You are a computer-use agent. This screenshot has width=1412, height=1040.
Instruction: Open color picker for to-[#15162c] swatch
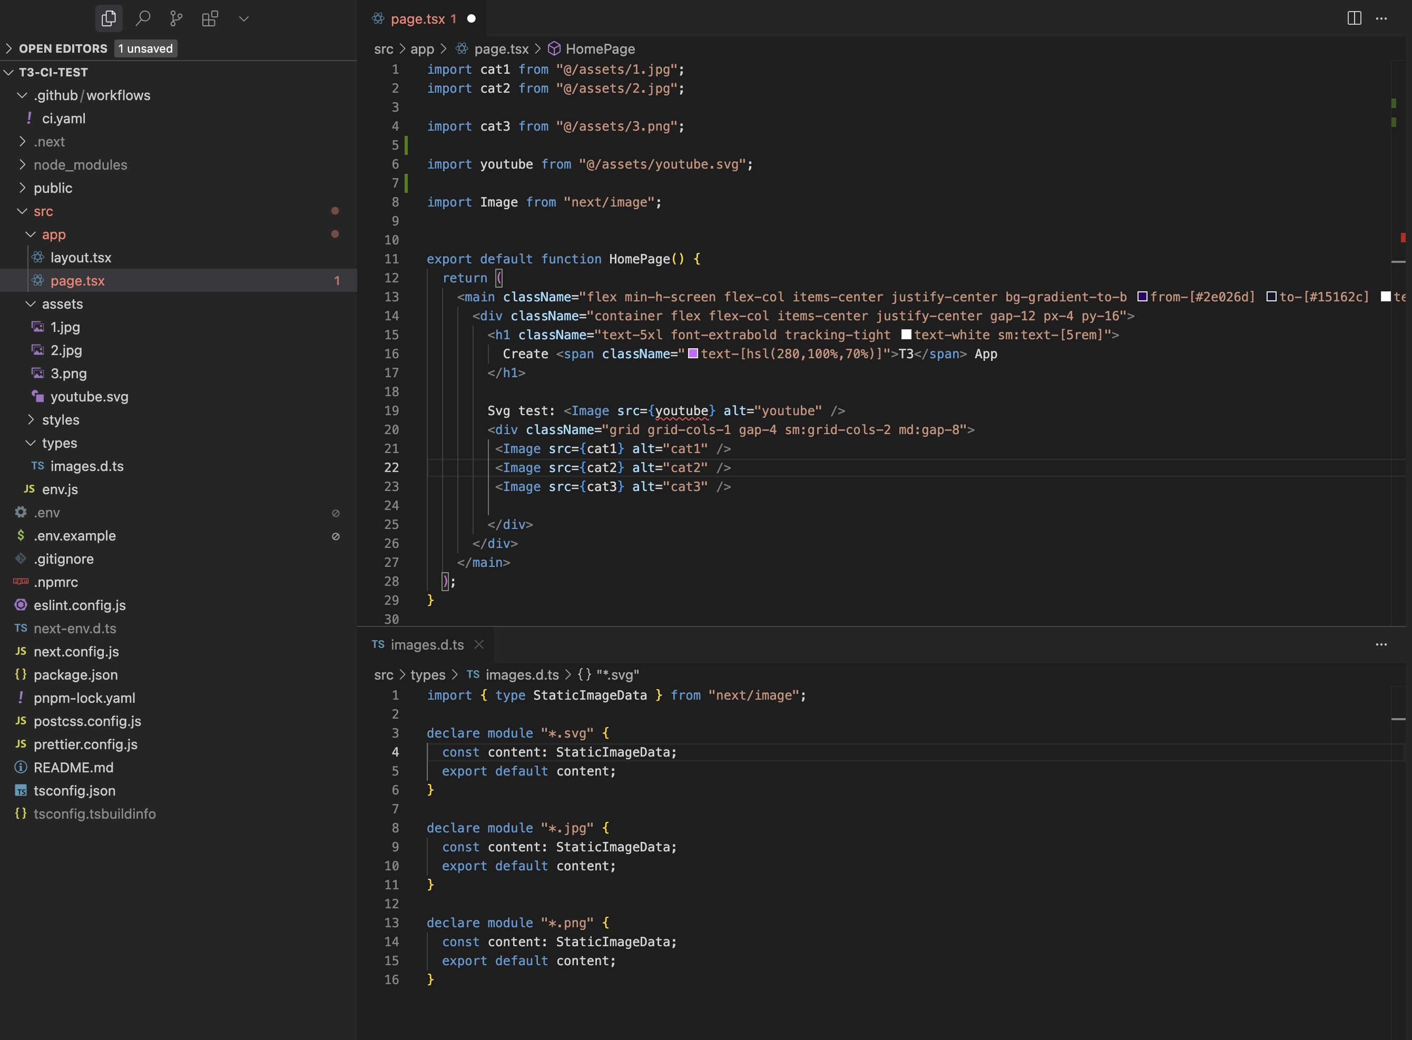pos(1271,297)
